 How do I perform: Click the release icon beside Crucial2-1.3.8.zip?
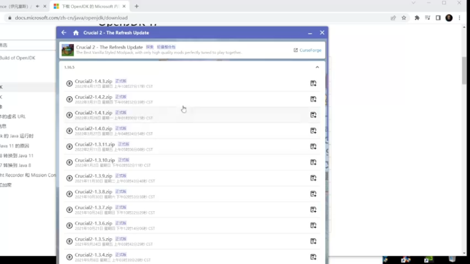pyautogui.click(x=69, y=194)
